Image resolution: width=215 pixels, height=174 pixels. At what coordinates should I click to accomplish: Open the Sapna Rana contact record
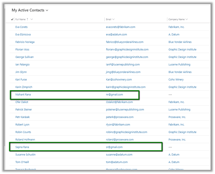22,147
